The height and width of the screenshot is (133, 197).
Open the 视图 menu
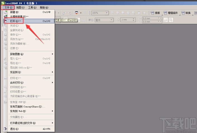pyautogui.click(x=20, y=8)
